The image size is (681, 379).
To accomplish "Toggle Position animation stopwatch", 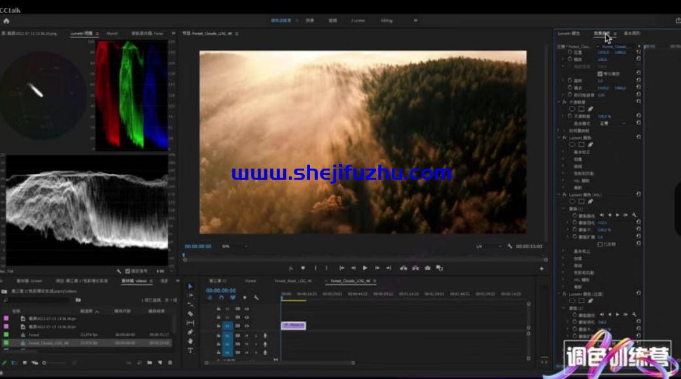I will pyautogui.click(x=570, y=52).
